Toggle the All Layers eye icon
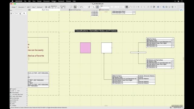The width and height of the screenshot is (194, 109). pyautogui.click(x=62, y=8)
